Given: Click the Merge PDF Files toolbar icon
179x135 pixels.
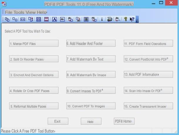Looking at the screenshot, I should pyautogui.click(x=7, y=19).
